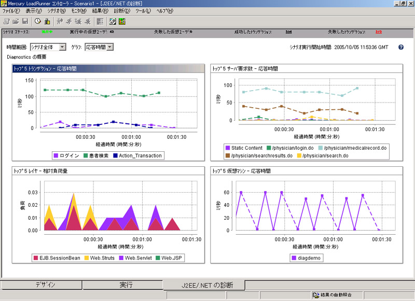Click the server requests response time chart
Screen dimensions: 415x301
317,100
